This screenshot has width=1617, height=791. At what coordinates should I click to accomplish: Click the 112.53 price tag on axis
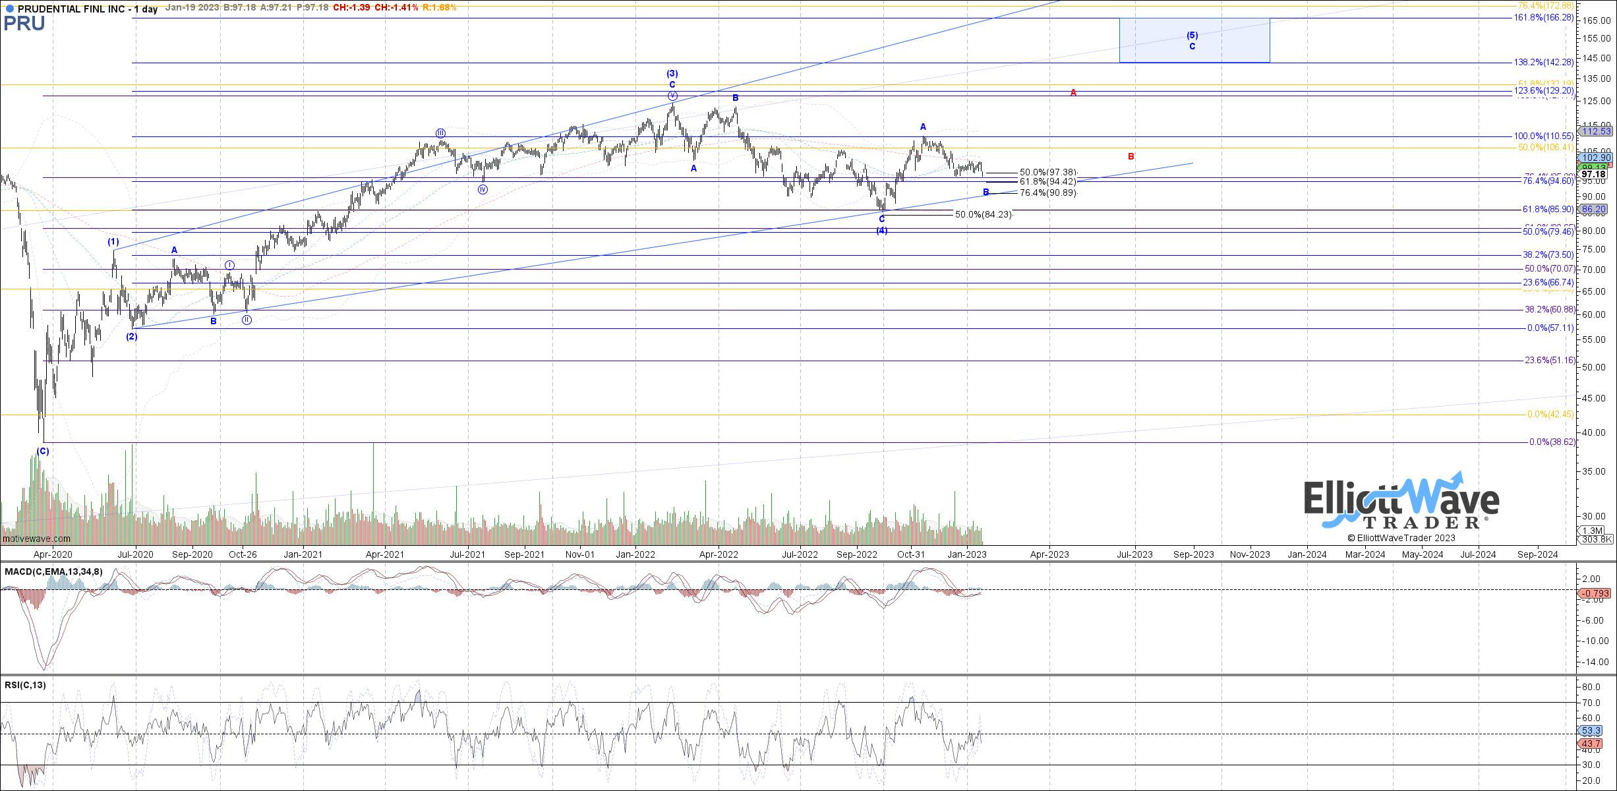(x=1597, y=132)
